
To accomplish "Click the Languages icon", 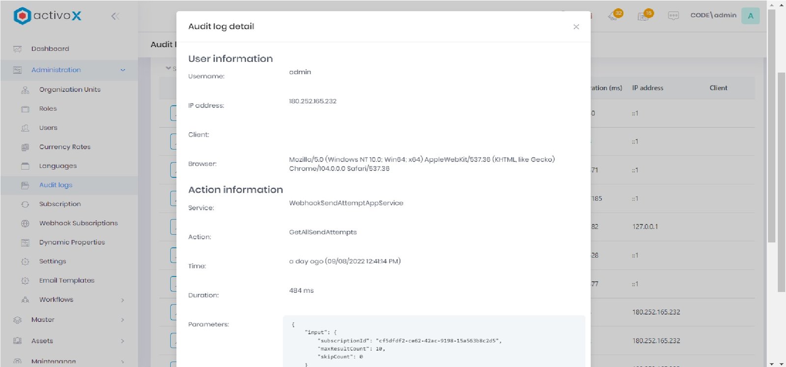I will (25, 166).
